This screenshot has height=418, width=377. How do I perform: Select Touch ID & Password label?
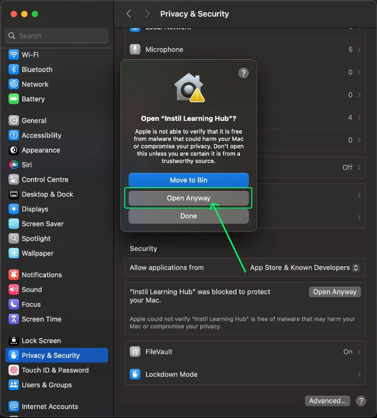(55, 370)
